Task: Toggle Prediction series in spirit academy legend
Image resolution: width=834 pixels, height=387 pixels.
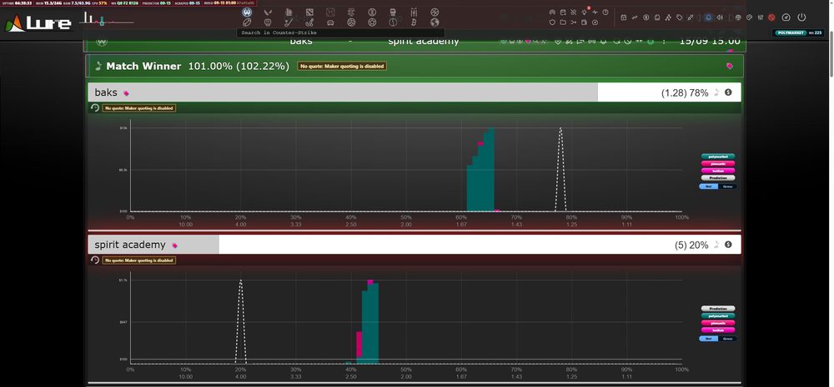Action: click(718, 309)
